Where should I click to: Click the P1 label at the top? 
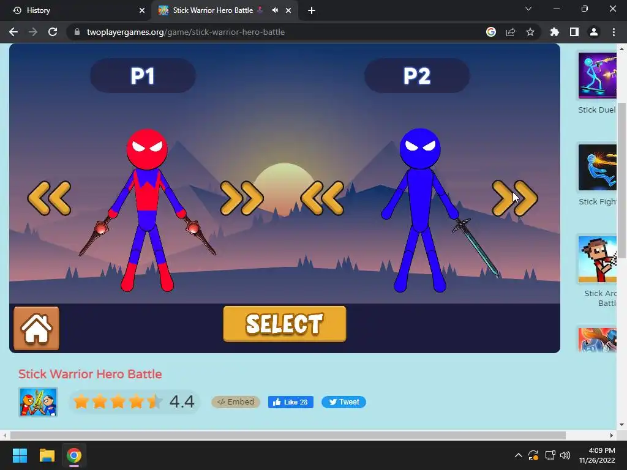point(143,75)
